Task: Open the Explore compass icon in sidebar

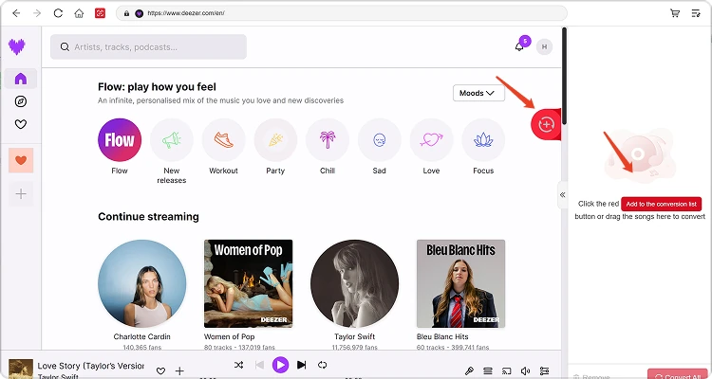Action: [x=21, y=101]
